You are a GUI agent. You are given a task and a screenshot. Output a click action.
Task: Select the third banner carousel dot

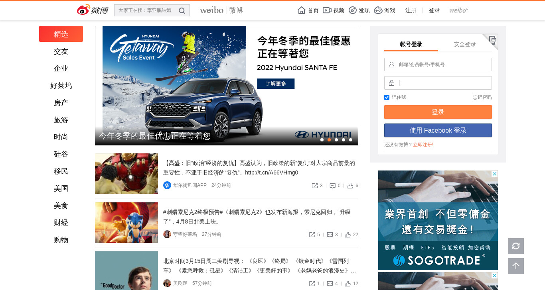(x=336, y=140)
